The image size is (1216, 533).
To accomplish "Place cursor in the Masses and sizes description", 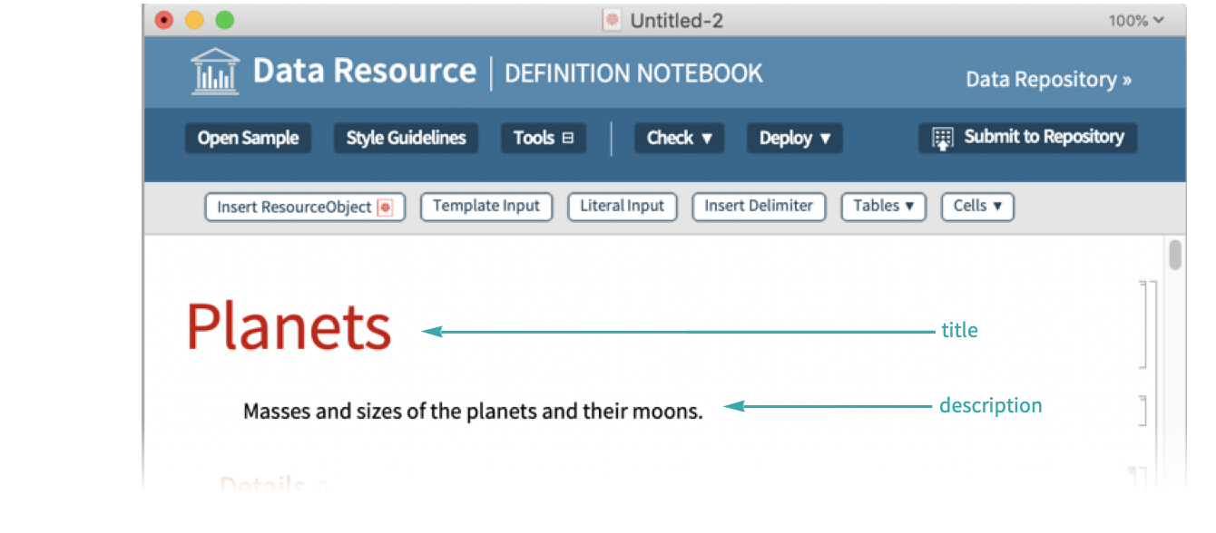I will pyautogui.click(x=472, y=412).
